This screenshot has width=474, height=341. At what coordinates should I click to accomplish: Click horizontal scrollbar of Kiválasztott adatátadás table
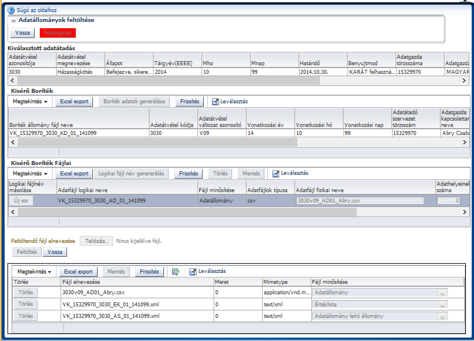tap(169, 81)
